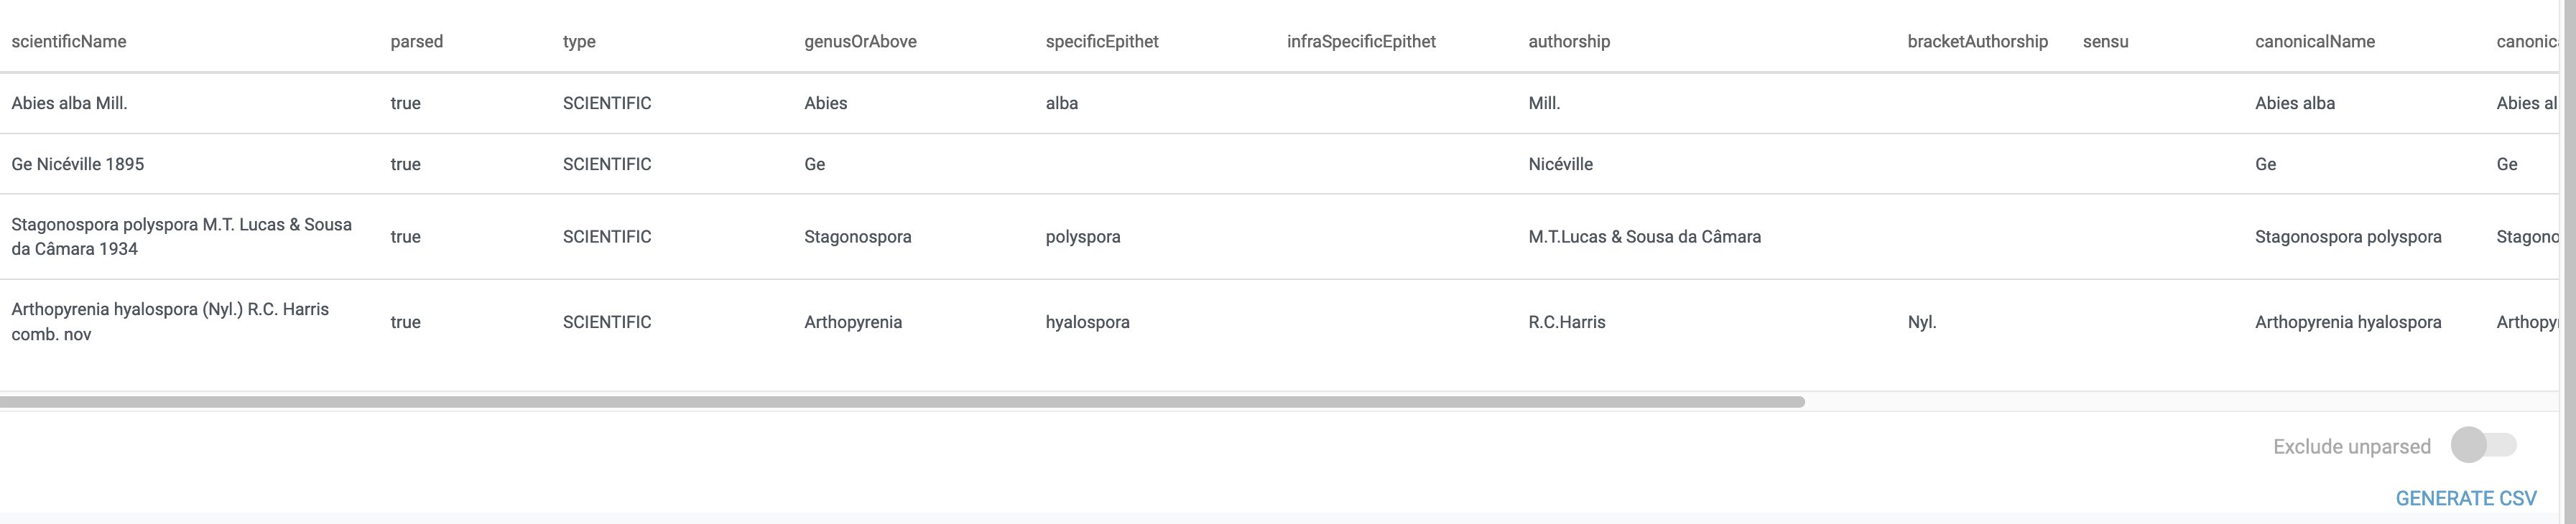
Task: Click the Ge Nicéville 1895 row name
Action: [x=77, y=164]
